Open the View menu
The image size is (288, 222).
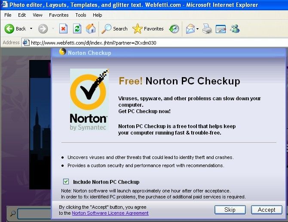click(x=37, y=15)
